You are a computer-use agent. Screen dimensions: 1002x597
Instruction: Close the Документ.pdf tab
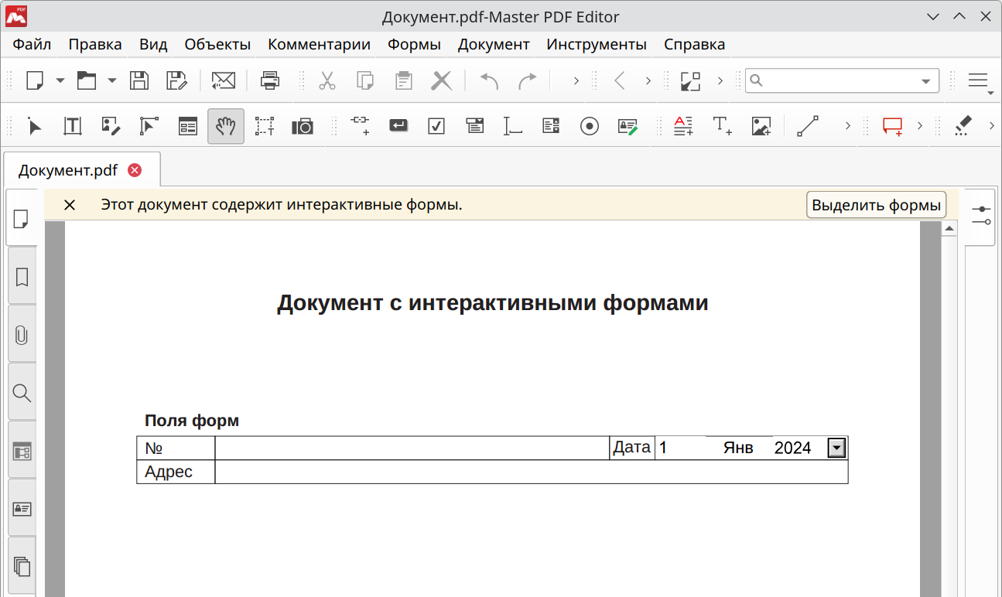point(135,170)
